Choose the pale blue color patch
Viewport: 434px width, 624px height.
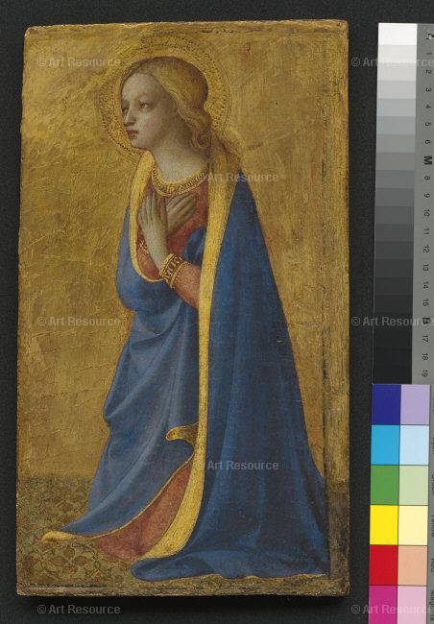(415, 444)
